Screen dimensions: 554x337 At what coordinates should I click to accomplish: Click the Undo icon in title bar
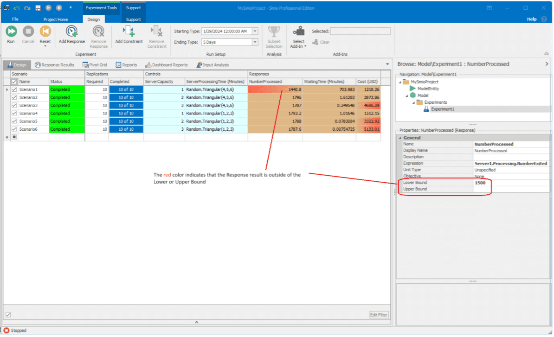coord(17,8)
